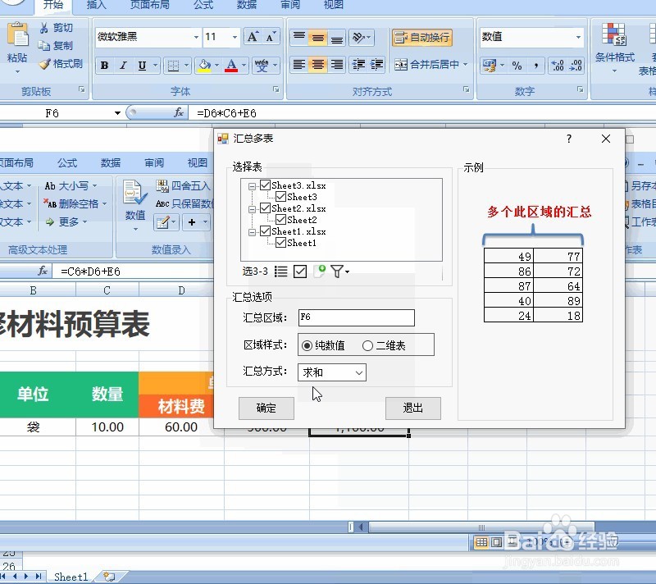Click the 汇总区域 input field
The image size is (656, 584).
[x=357, y=317]
